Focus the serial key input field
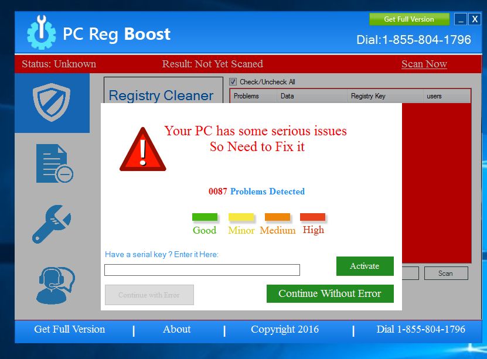The width and height of the screenshot is (487, 359). 202,270
